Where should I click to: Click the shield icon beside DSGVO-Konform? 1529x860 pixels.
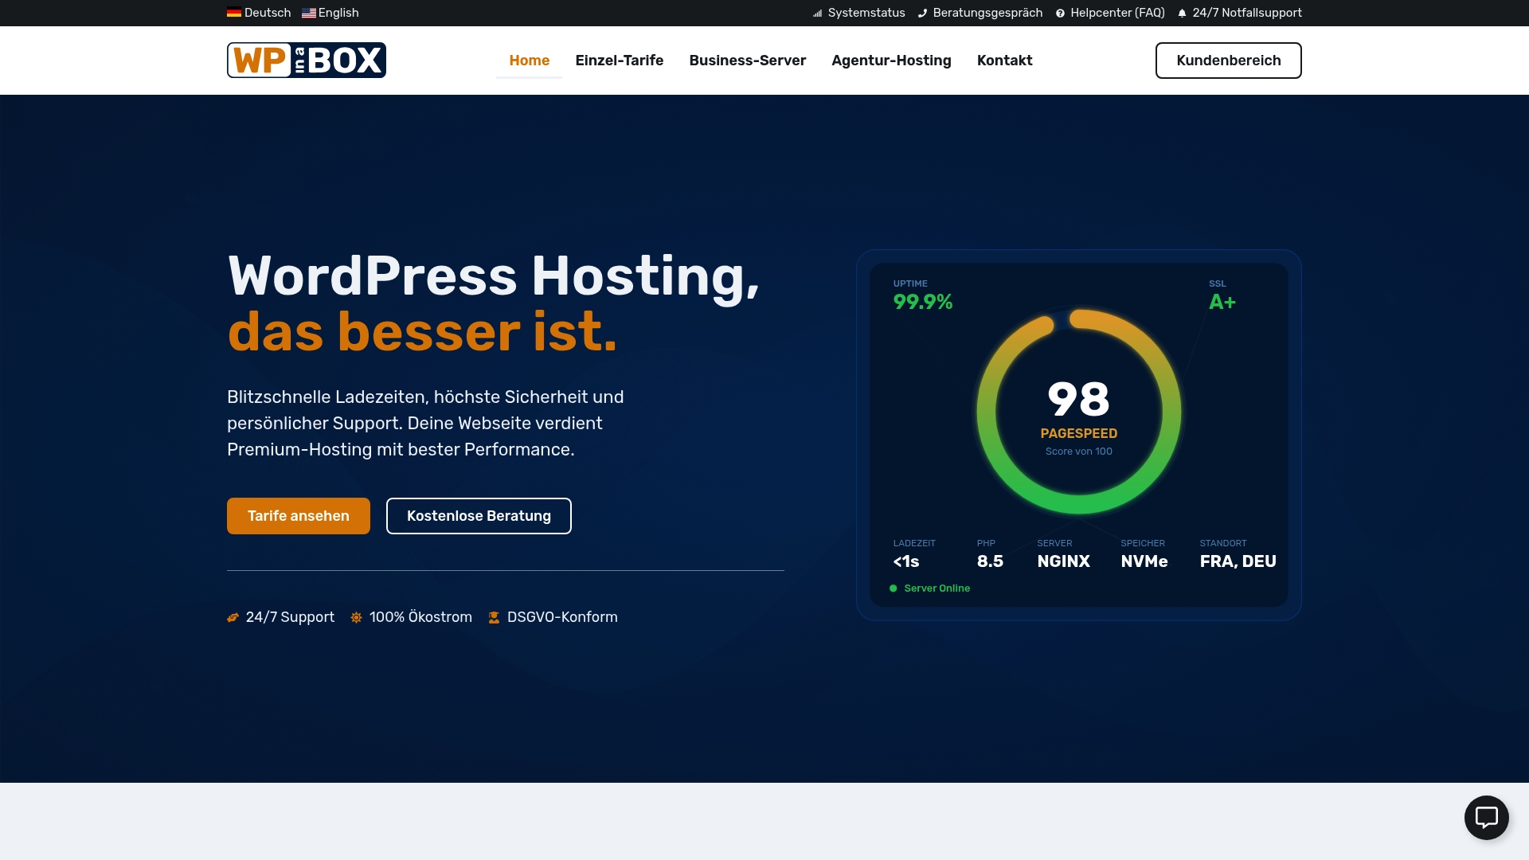click(495, 617)
